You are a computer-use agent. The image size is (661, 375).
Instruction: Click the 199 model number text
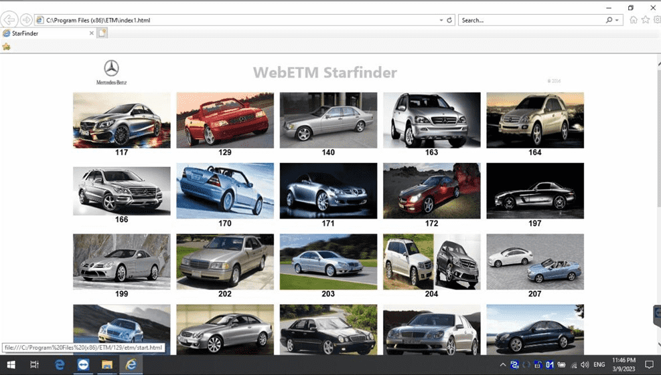click(x=121, y=293)
